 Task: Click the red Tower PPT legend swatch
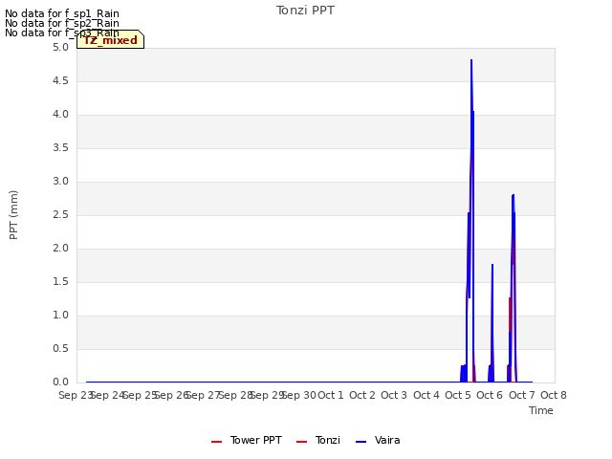[217, 442]
